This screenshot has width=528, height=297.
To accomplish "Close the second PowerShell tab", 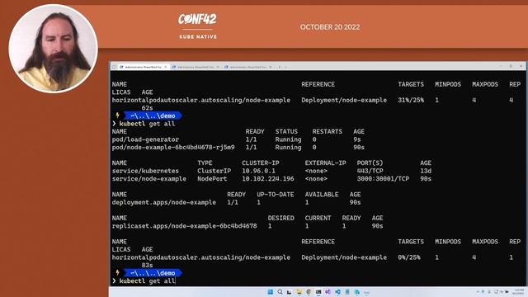I will (218, 67).
